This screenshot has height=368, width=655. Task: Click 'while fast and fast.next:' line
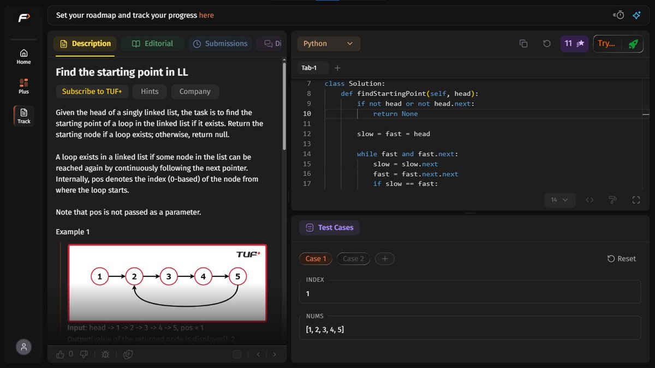click(x=408, y=154)
